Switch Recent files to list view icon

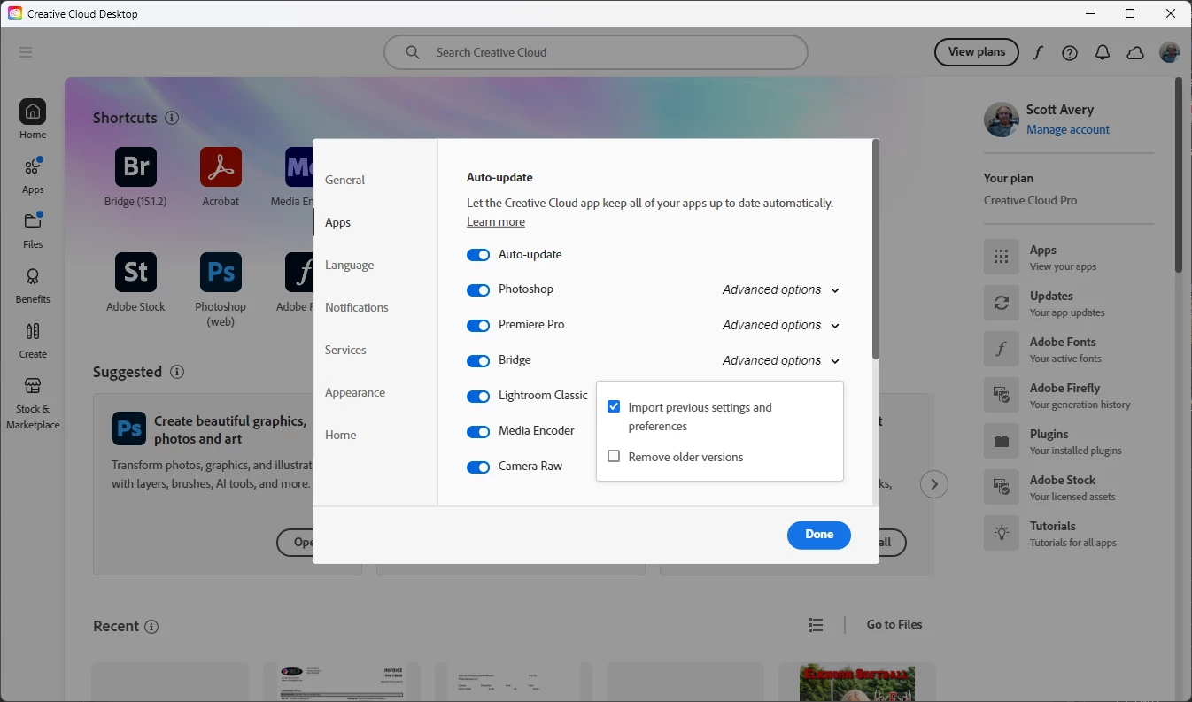[x=816, y=625]
